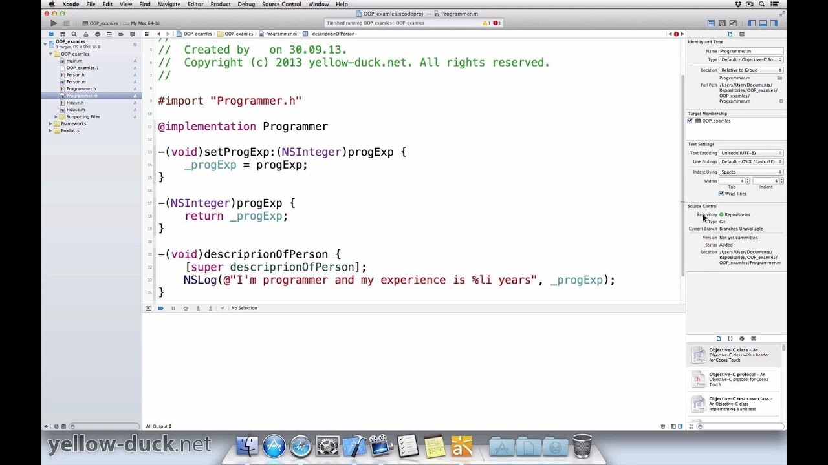Select Person.h in project navigator
Image resolution: width=828 pixels, height=465 pixels.
tap(75, 75)
